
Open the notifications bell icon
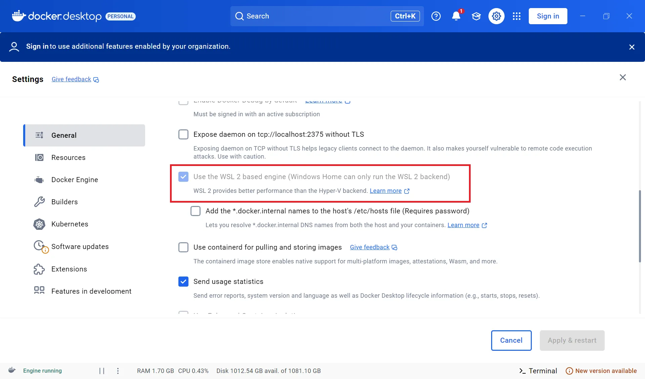pyautogui.click(x=456, y=16)
